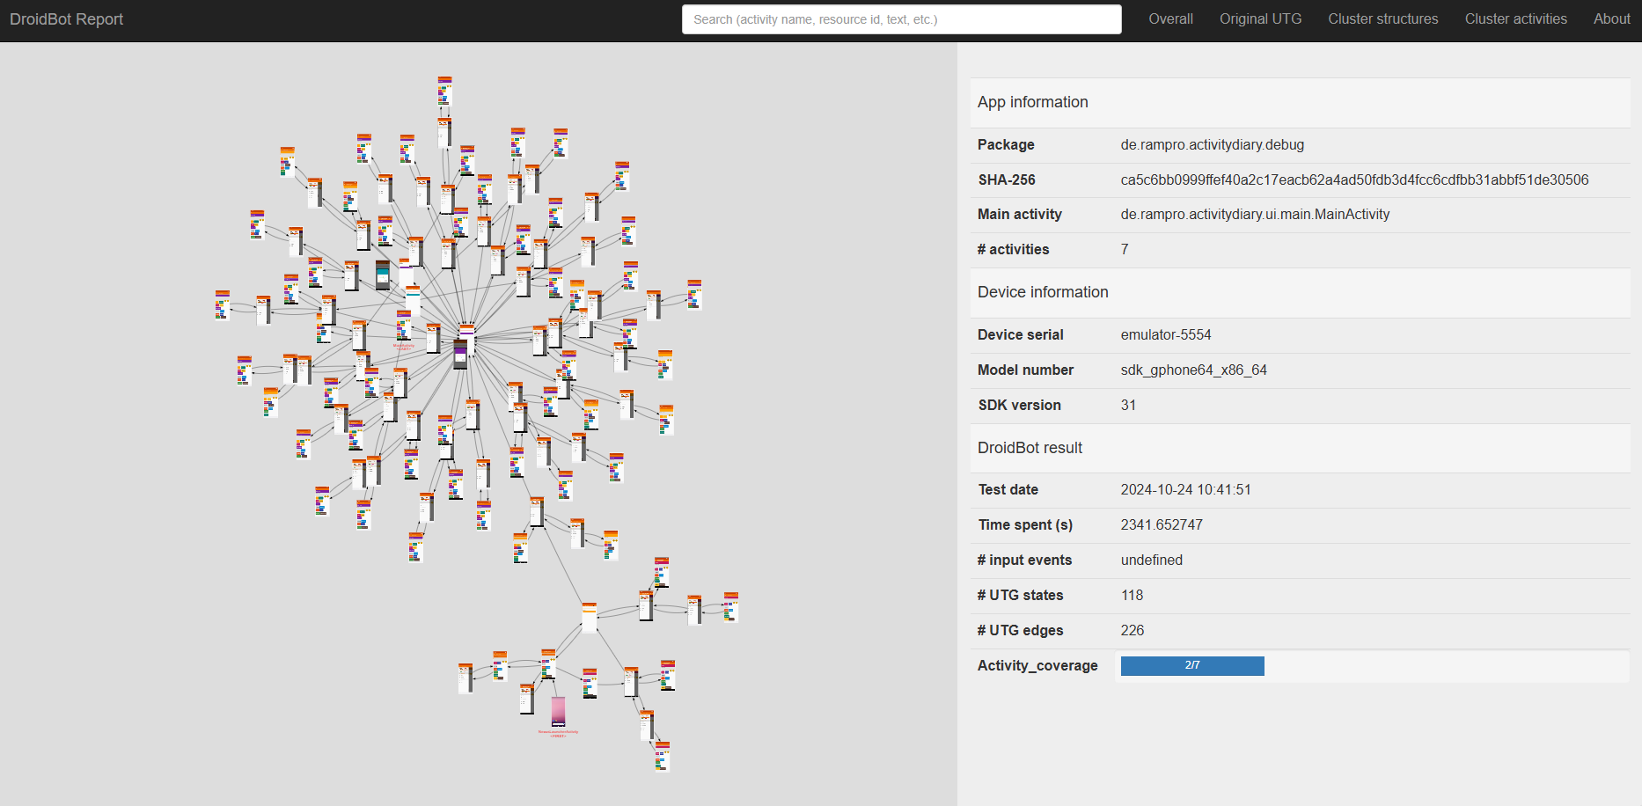The width and height of the screenshot is (1642, 806).
Task: Click time spent value 2341.652747
Action: coord(1162,525)
